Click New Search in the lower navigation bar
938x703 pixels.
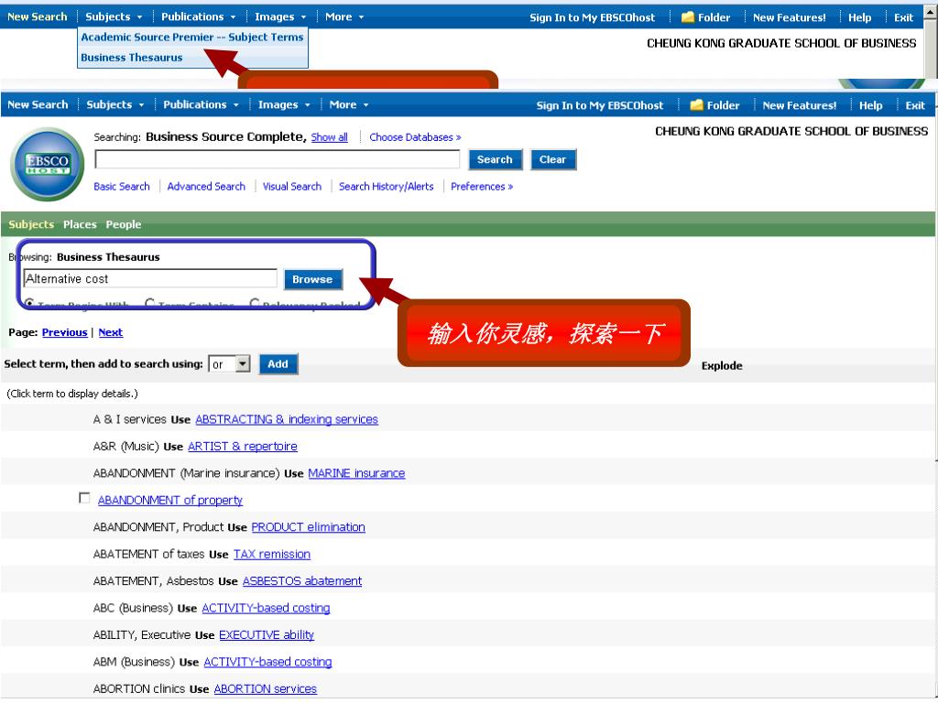(38, 104)
